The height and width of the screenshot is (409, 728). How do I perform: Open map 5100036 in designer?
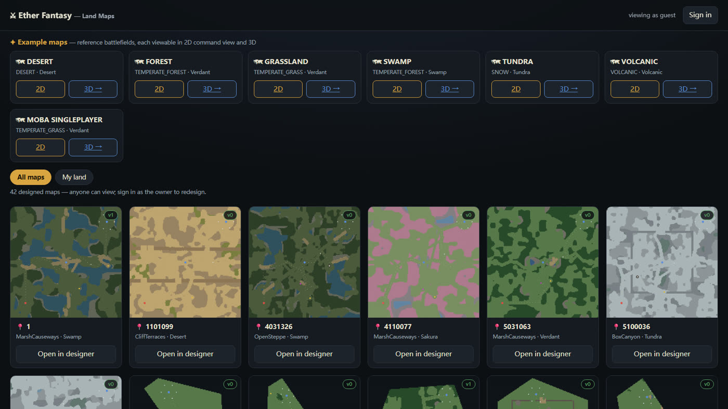point(662,354)
